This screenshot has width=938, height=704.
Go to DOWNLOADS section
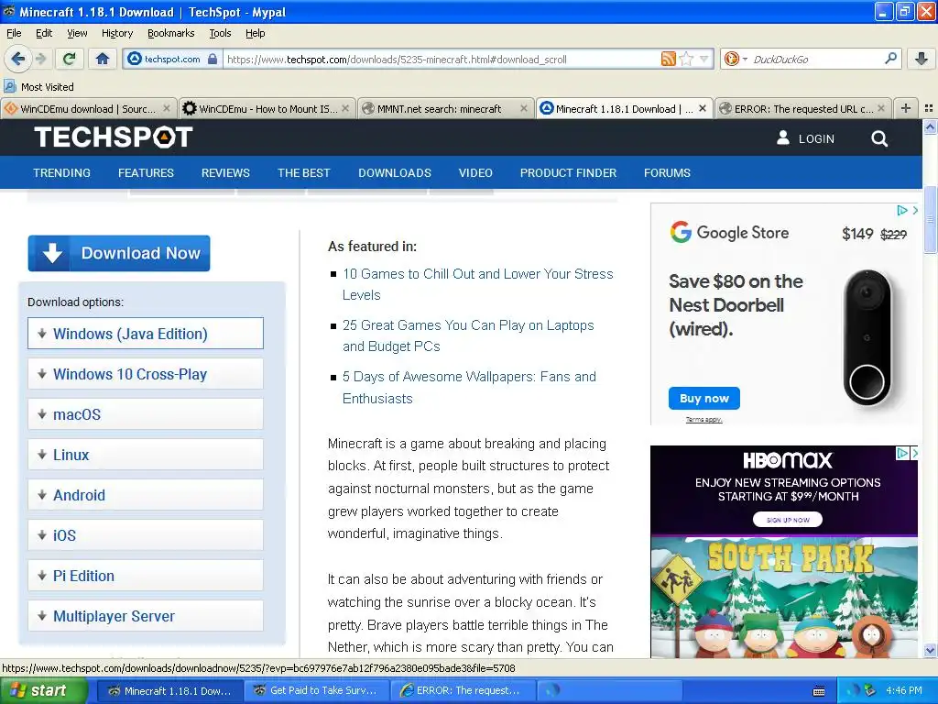click(395, 173)
